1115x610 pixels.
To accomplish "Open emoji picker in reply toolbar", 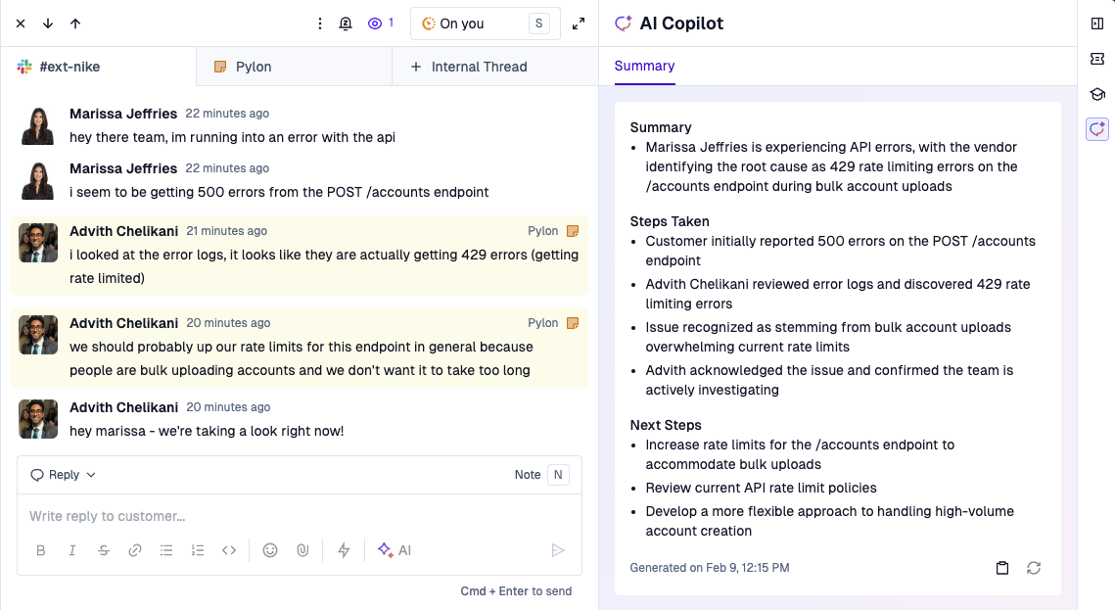I will (x=270, y=550).
